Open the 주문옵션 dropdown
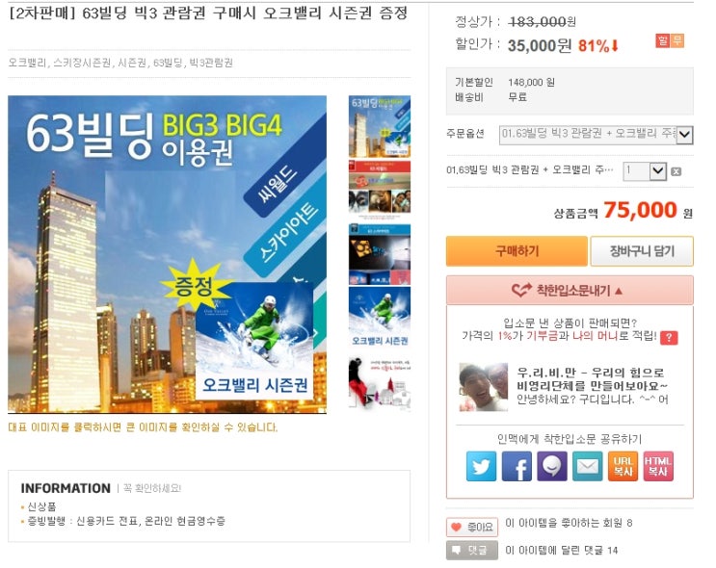 point(596,135)
